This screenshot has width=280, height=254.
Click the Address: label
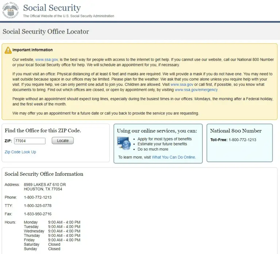[12, 184]
